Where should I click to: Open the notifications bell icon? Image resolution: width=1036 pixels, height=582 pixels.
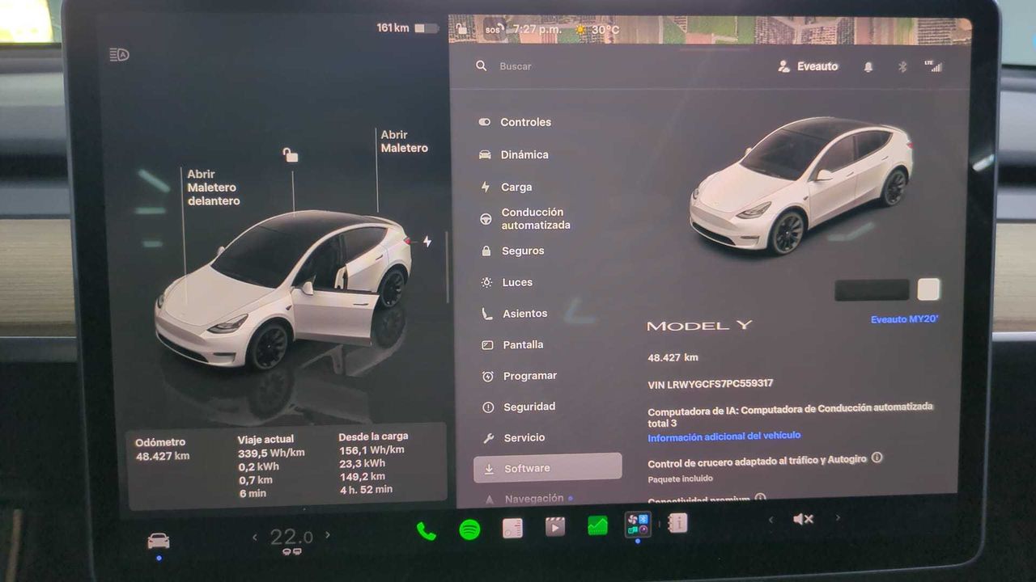[868, 67]
